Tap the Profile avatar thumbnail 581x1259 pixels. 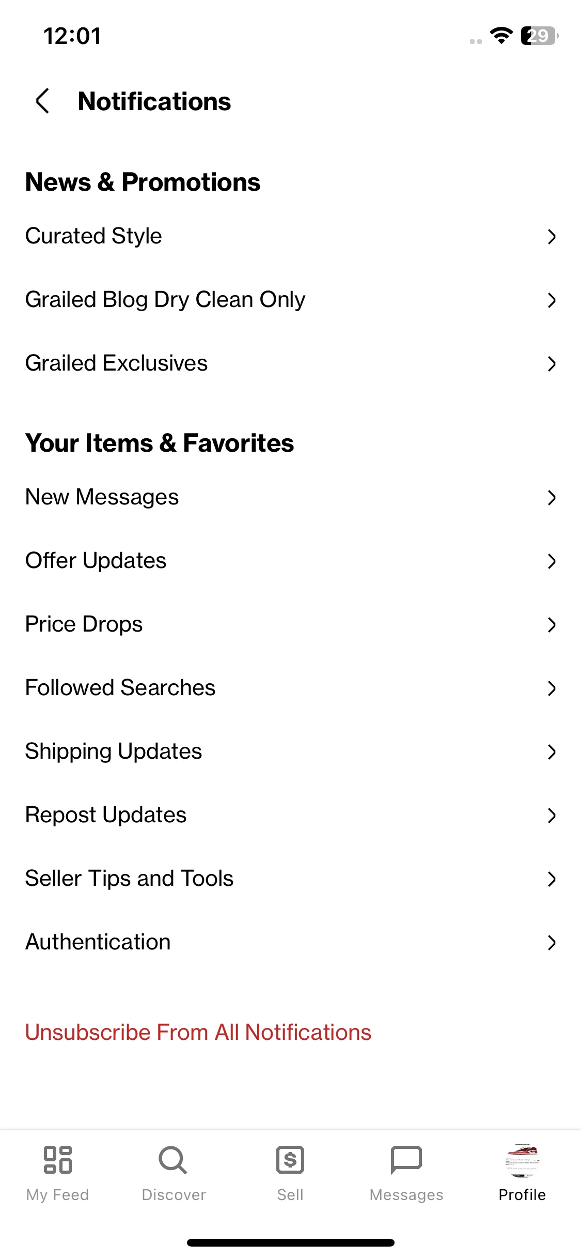click(522, 1160)
